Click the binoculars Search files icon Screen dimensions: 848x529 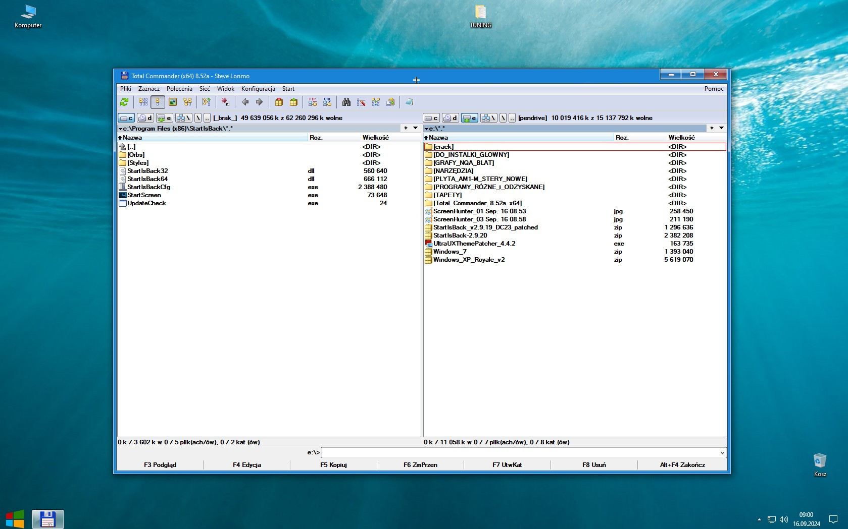pyautogui.click(x=346, y=102)
